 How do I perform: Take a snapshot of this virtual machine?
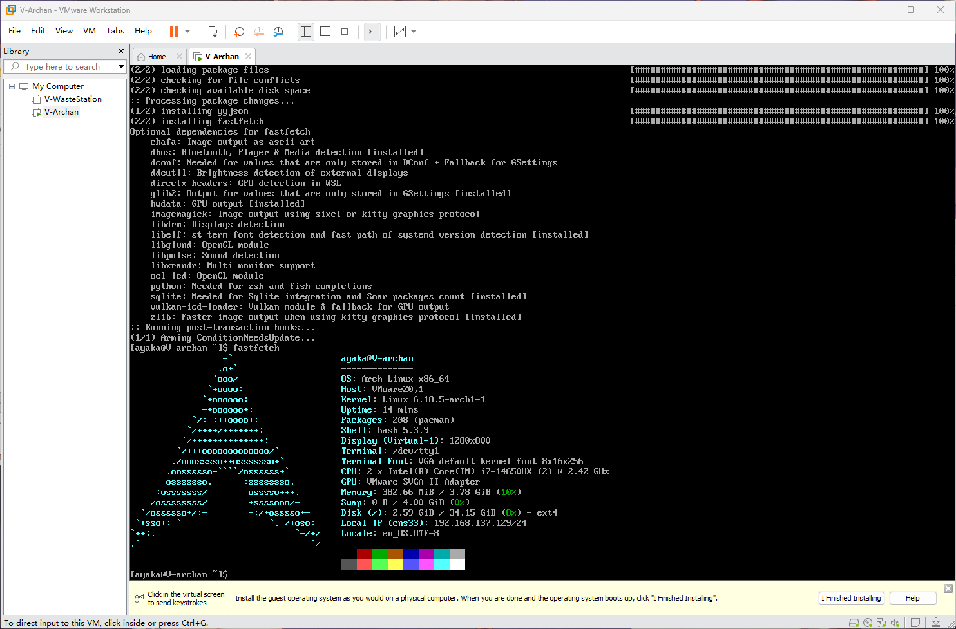pos(239,32)
